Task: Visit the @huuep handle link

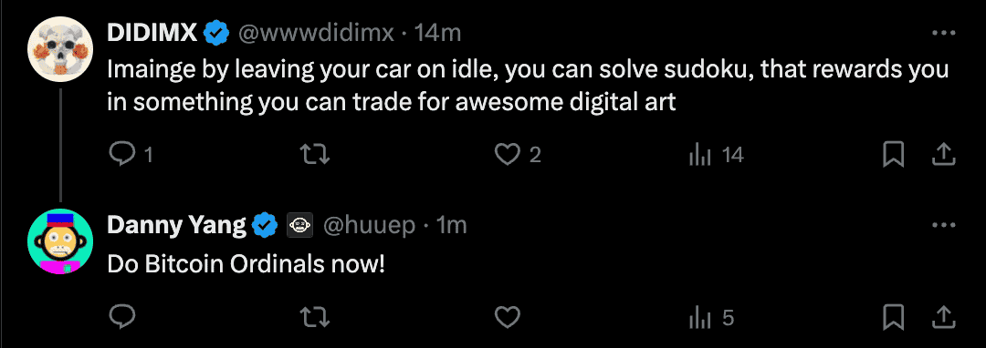Action: 369,226
